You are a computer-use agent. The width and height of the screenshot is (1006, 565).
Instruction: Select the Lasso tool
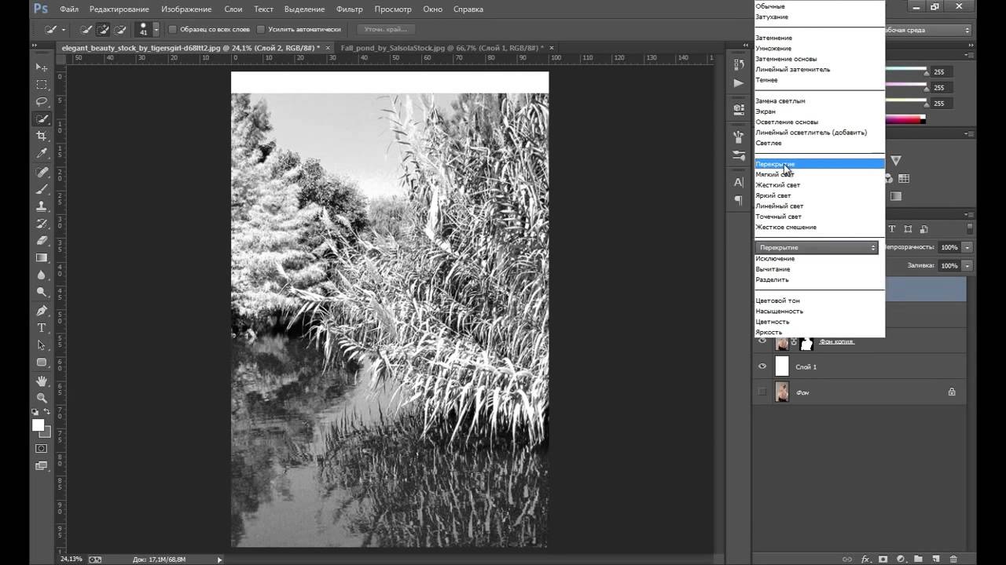click(x=42, y=102)
